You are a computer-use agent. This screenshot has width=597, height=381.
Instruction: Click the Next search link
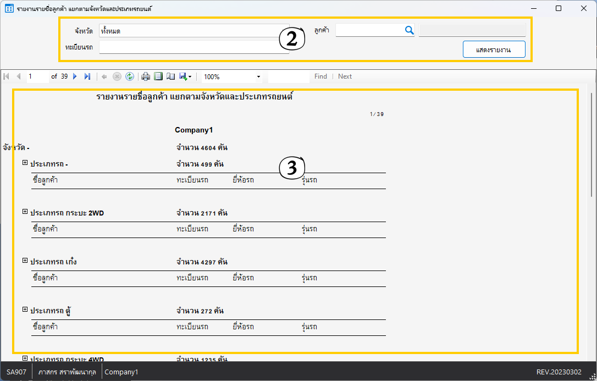click(345, 76)
